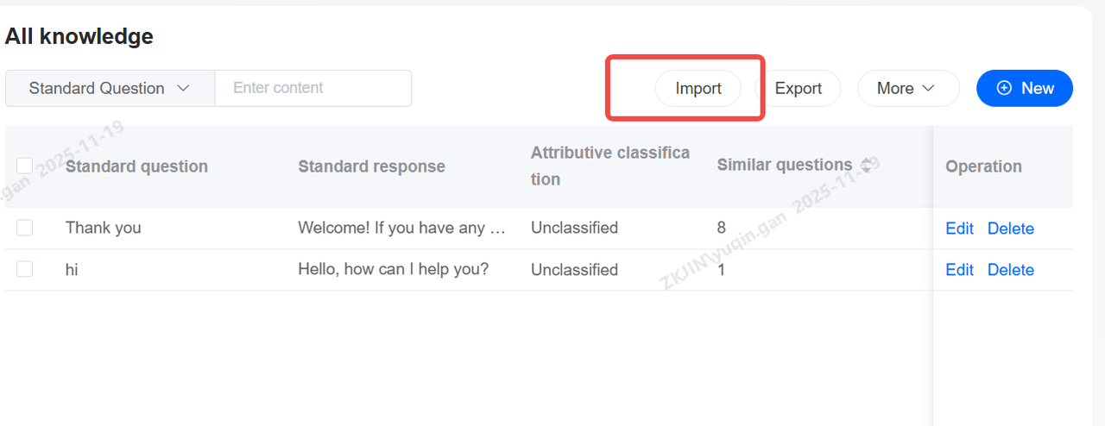Screen dimensions: 1105x426
Task: Open the Standard Question filter dropdown
Action: [110, 88]
